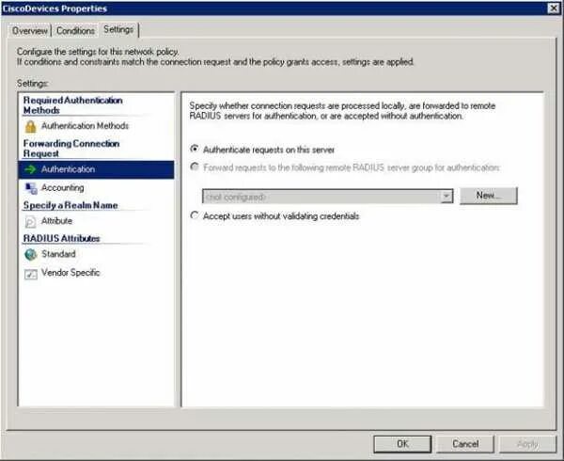The image size is (564, 461).
Task: Click the Required Authentication Methods heading
Action: pyautogui.click(x=73, y=105)
